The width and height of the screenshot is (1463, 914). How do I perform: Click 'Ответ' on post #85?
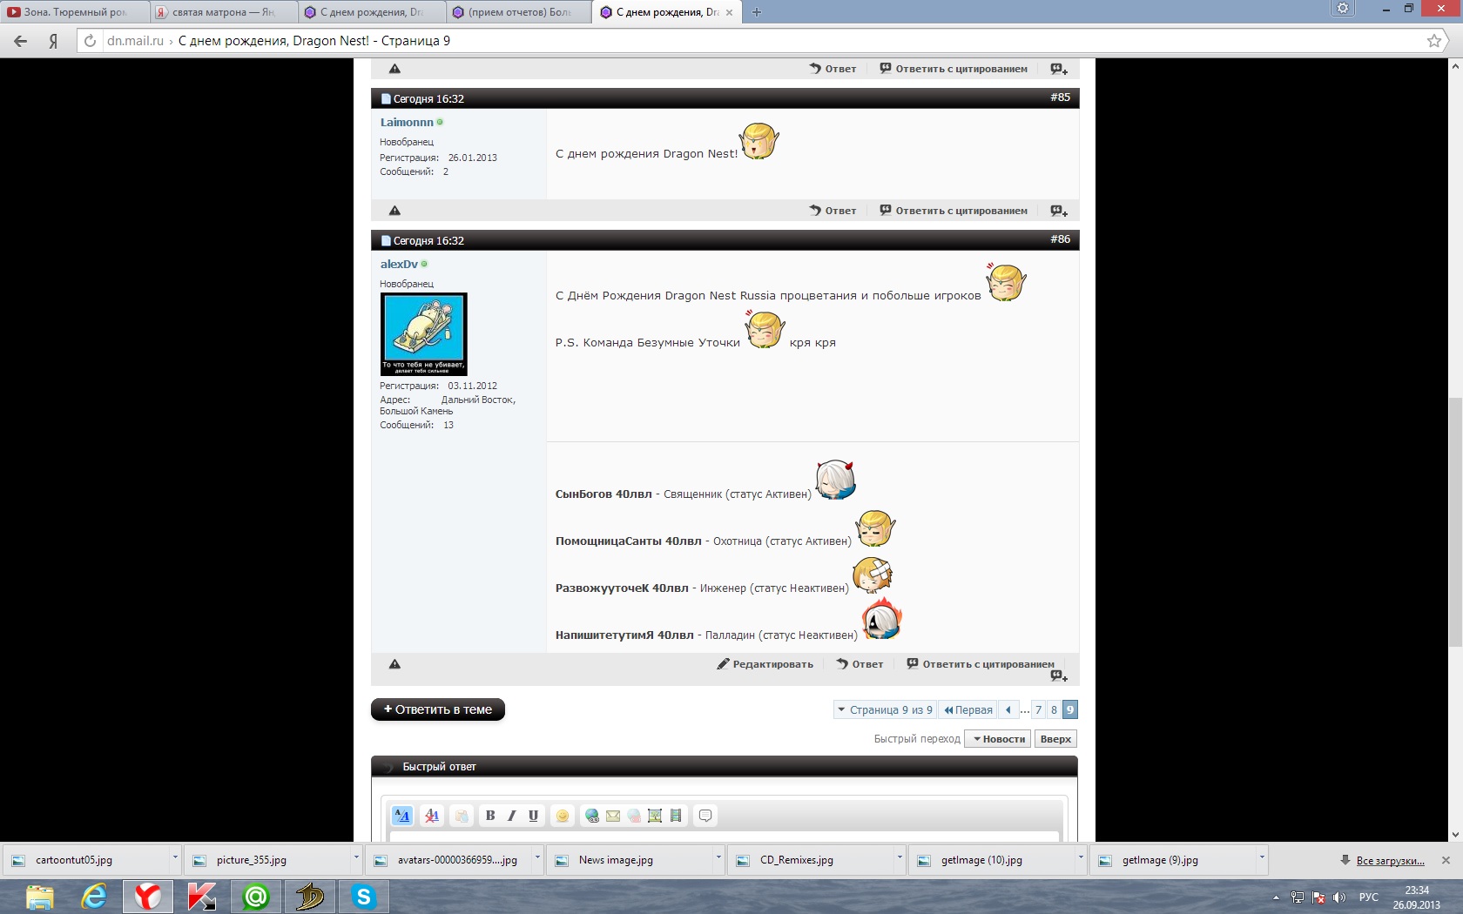pyautogui.click(x=833, y=211)
